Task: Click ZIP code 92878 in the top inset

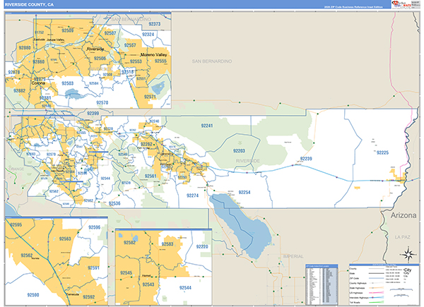Action: [14, 73]
